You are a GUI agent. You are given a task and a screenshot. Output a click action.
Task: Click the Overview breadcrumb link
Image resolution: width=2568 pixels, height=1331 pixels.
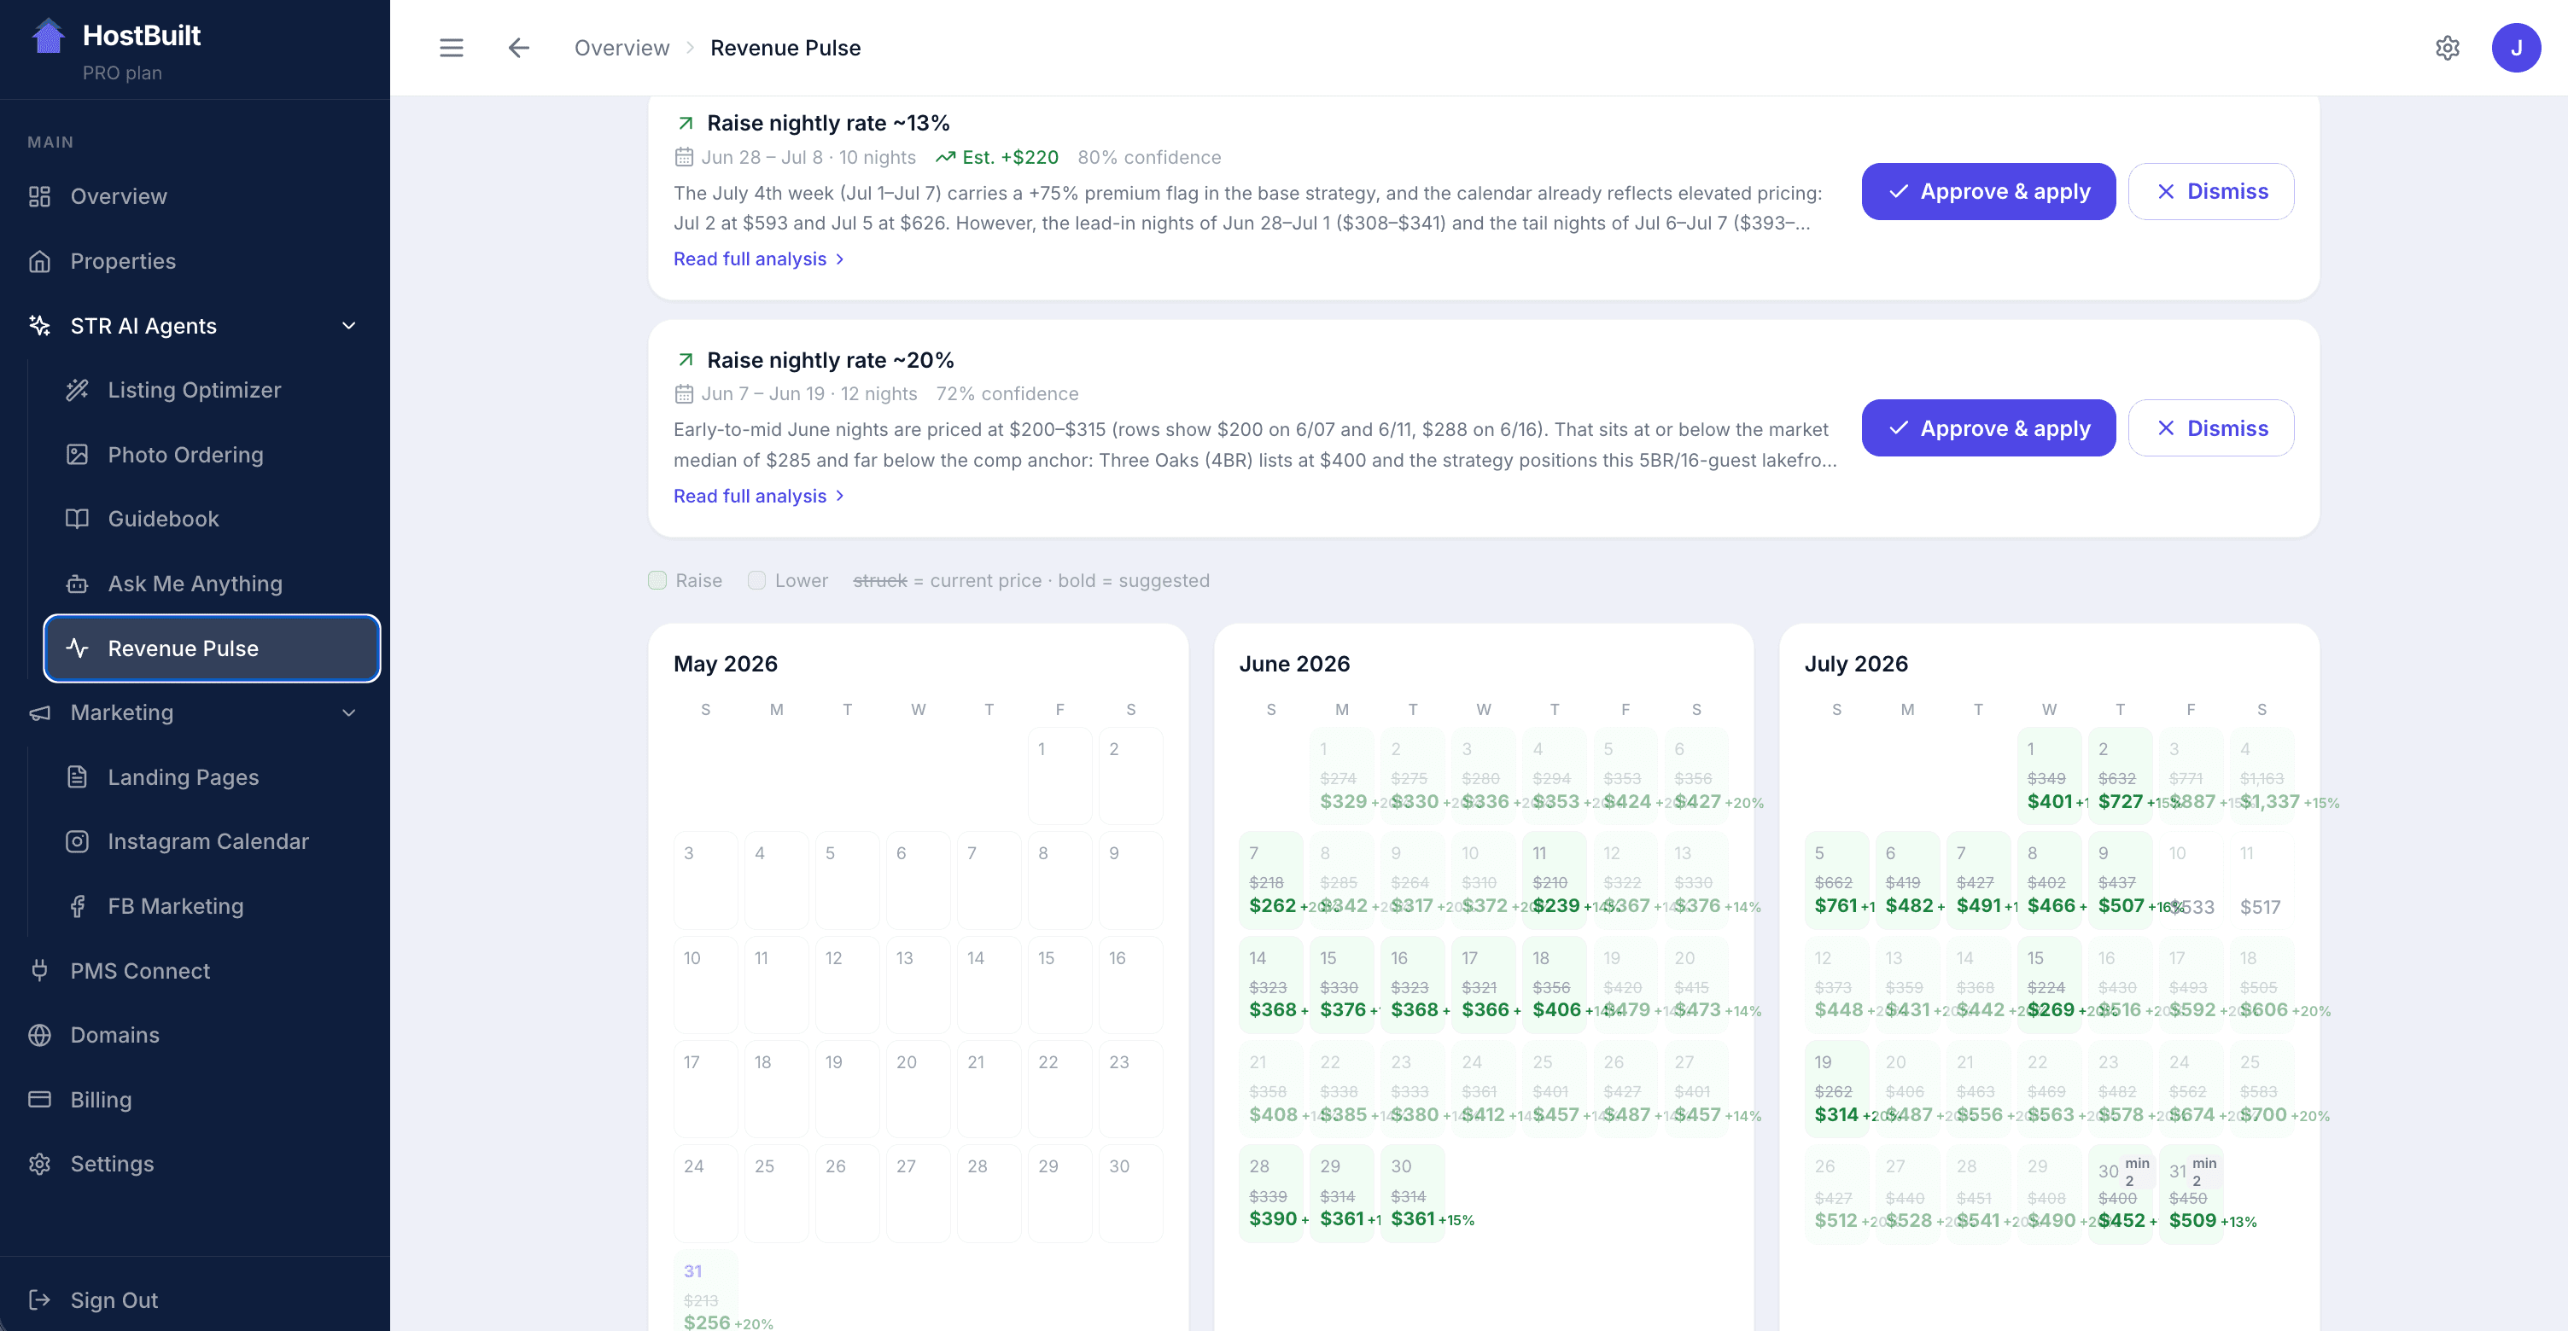621,48
